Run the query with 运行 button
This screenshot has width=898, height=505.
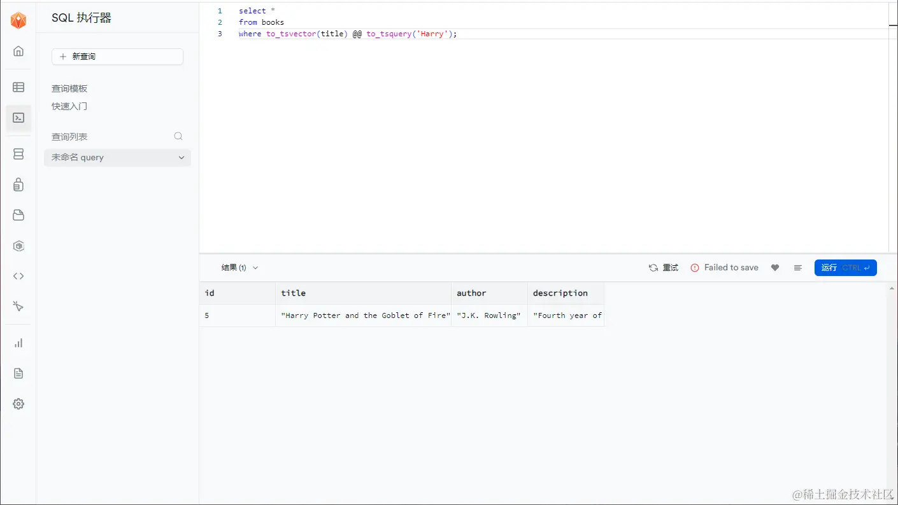click(846, 268)
